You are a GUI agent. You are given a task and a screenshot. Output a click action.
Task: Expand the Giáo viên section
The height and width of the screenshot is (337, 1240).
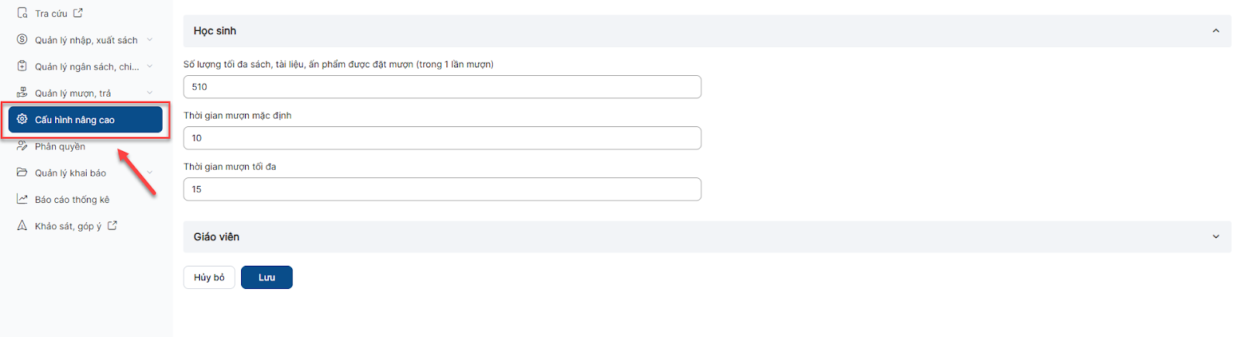click(1215, 237)
